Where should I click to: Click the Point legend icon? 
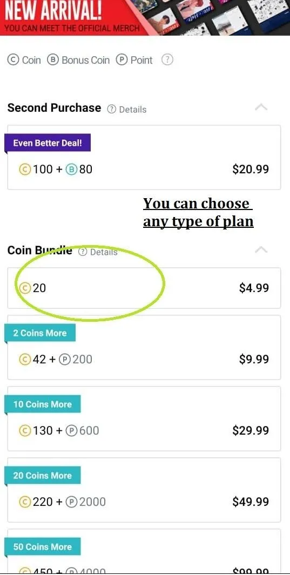point(122,60)
